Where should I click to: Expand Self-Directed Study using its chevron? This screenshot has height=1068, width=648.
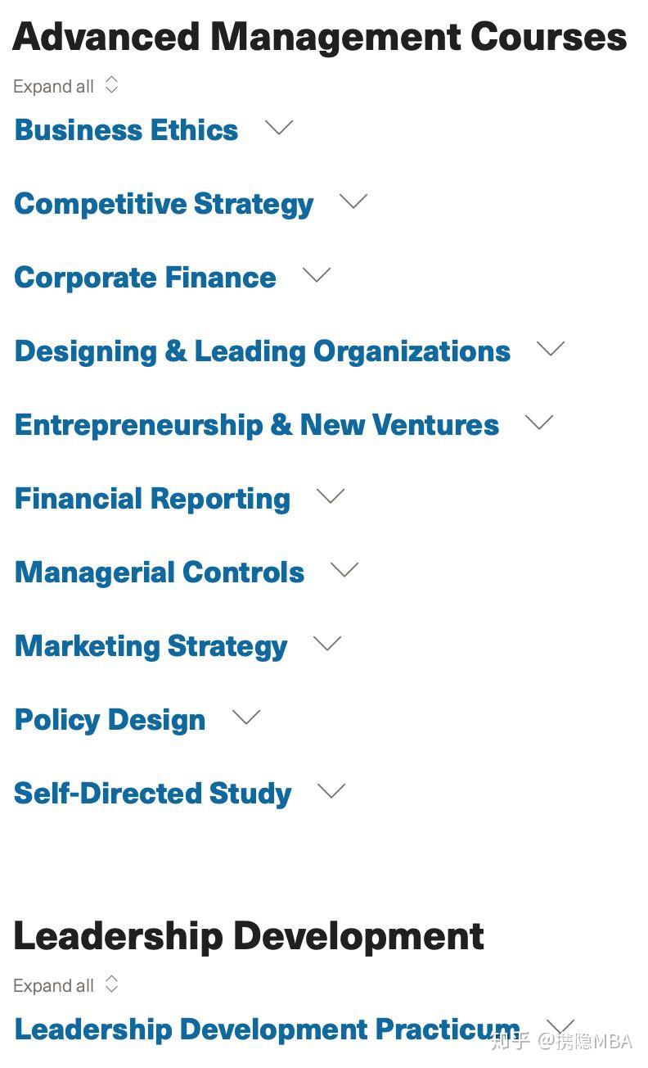point(331,791)
